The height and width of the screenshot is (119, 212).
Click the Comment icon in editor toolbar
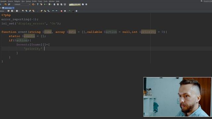coord(73,11)
